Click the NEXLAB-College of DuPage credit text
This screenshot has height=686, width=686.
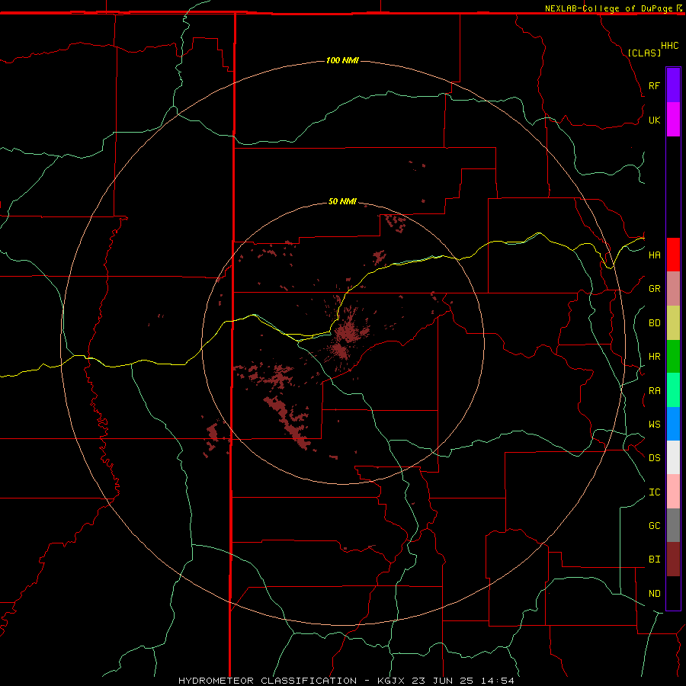click(608, 8)
